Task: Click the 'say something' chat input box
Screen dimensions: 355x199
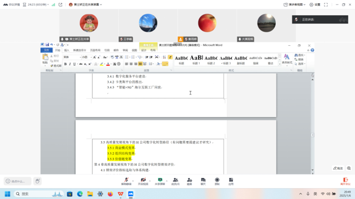Action: 18,181
